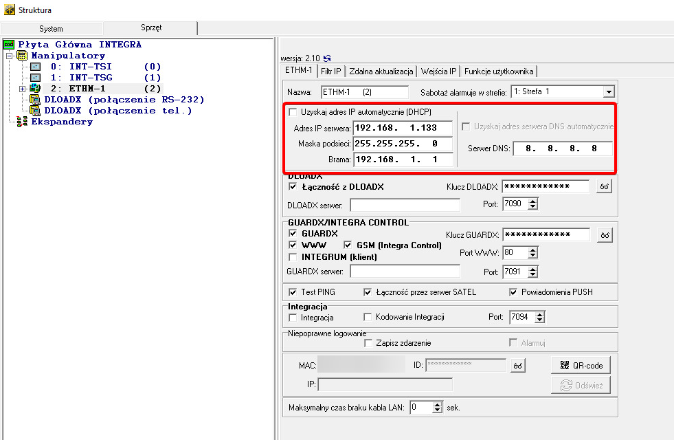Screen dimensions: 674x440
Task: Switch to the Filtr IP tab
Action: click(332, 71)
